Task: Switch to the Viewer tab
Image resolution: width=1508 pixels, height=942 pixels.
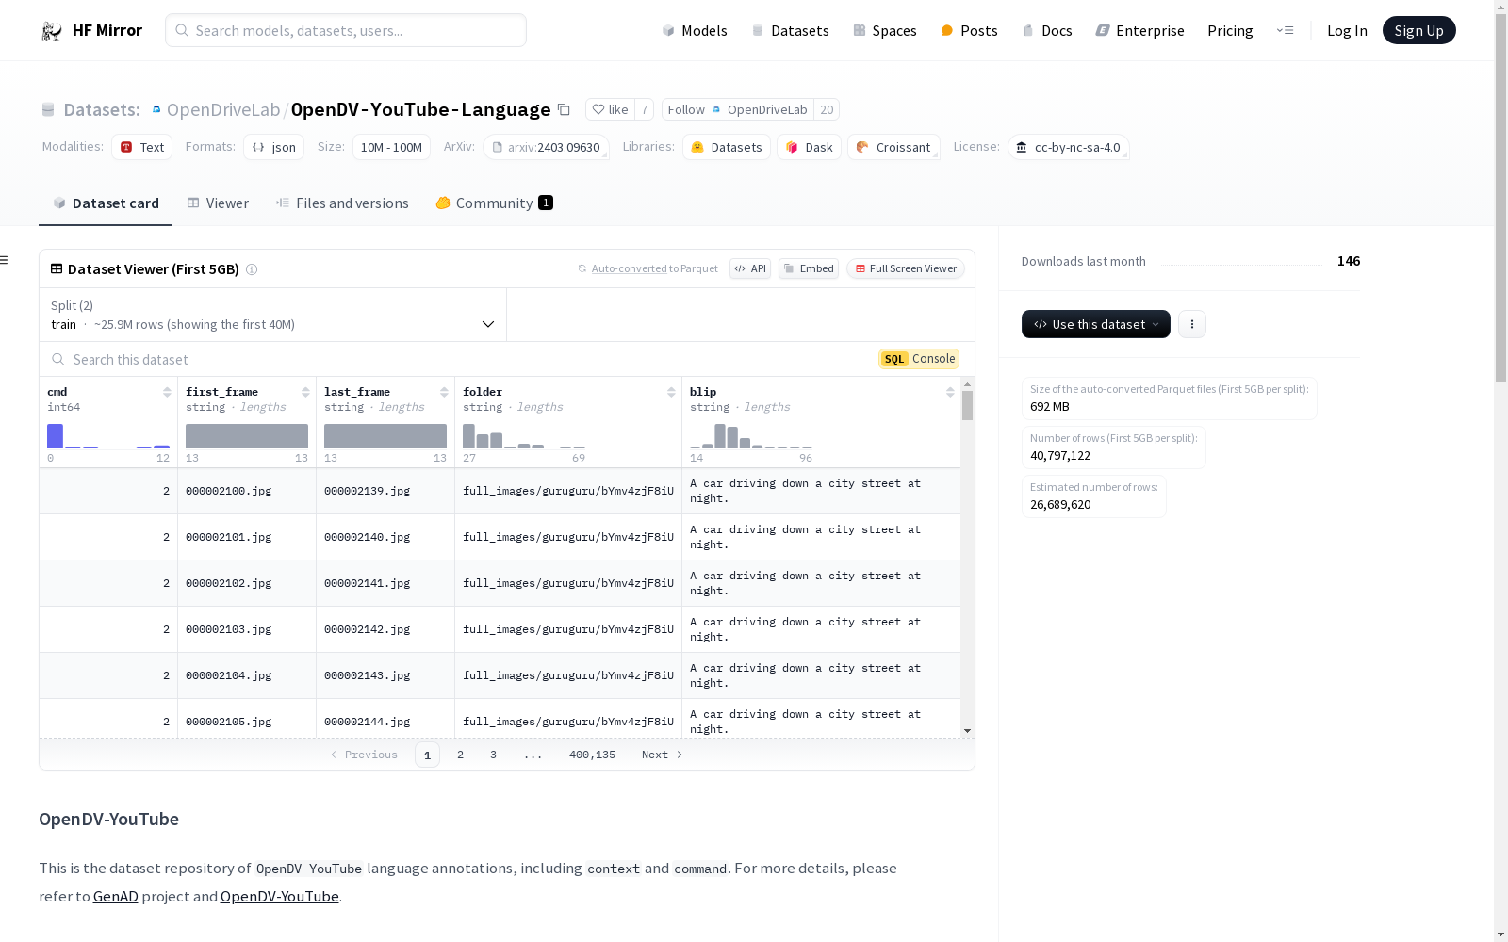Action: coord(218,203)
